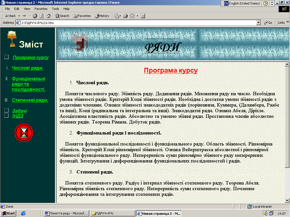Open the Search pane

[x=62, y=16]
